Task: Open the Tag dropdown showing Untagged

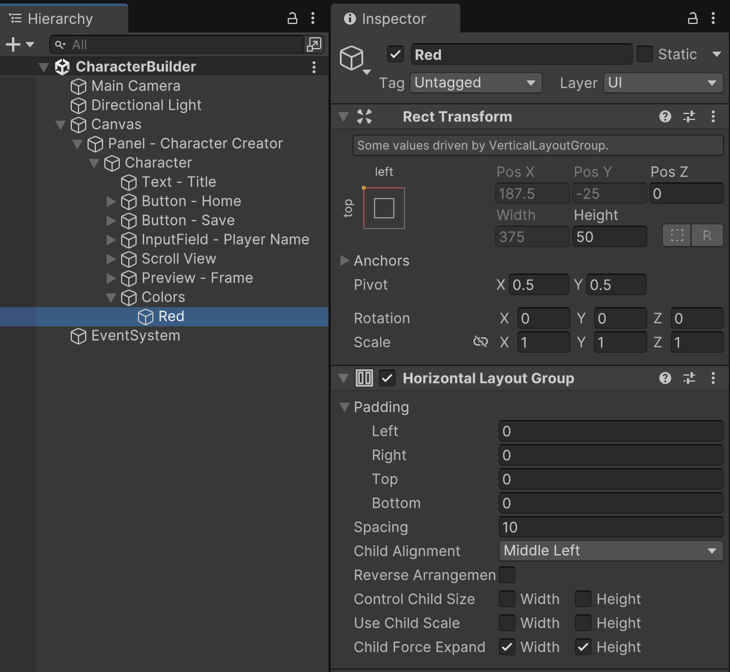Action: click(475, 83)
